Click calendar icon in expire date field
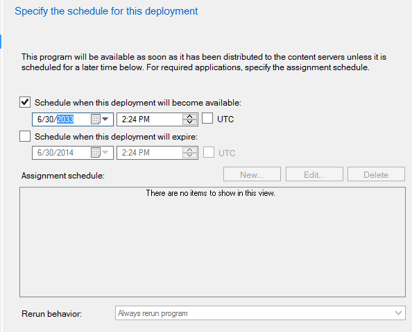 click(96, 153)
